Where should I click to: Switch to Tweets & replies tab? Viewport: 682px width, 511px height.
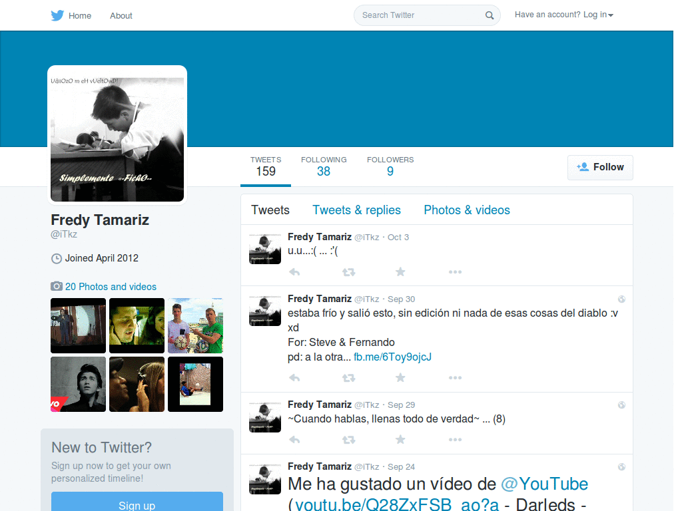357,210
